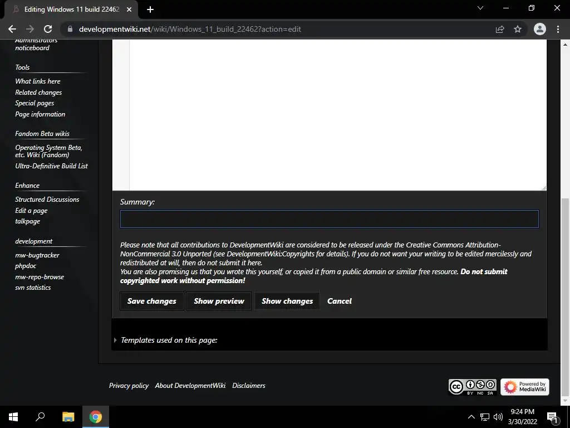Open the notification center icon
This screenshot has height=428, width=570.
coord(553,417)
